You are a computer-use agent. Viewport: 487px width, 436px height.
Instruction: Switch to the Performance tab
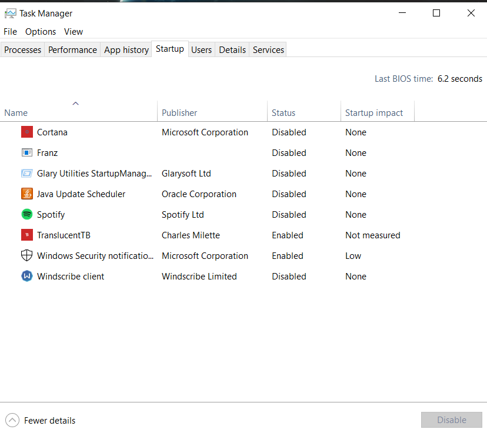click(x=72, y=50)
